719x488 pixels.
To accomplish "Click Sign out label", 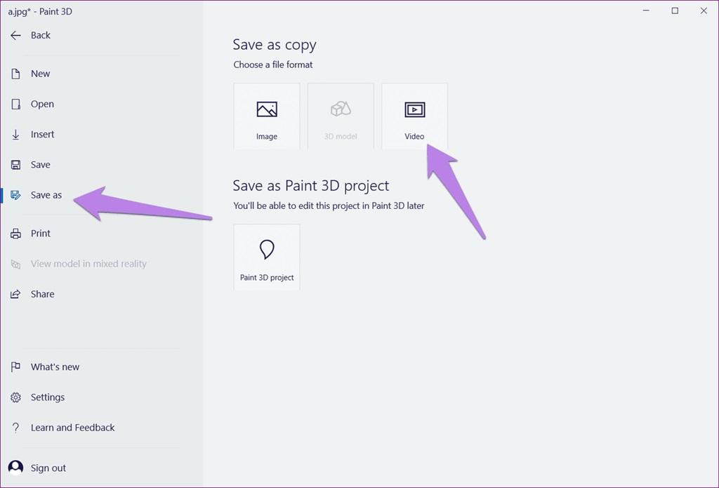I will pos(48,468).
